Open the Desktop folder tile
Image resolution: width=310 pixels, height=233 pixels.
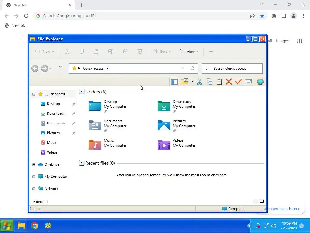click(x=107, y=106)
